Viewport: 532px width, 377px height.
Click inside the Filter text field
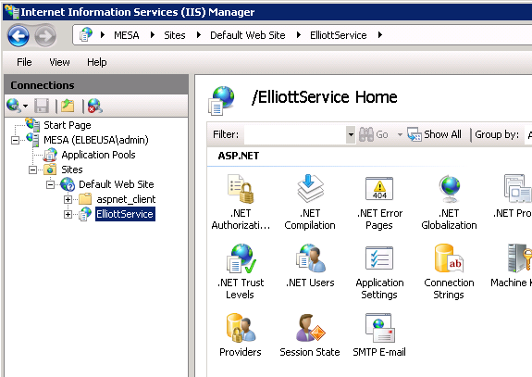coord(295,134)
